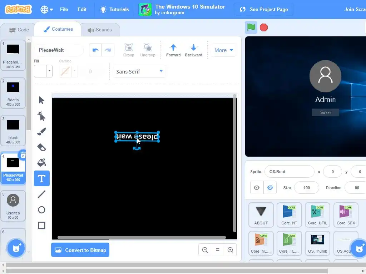Select the arrow Select tool
This screenshot has height=274, width=366.
[x=41, y=100]
